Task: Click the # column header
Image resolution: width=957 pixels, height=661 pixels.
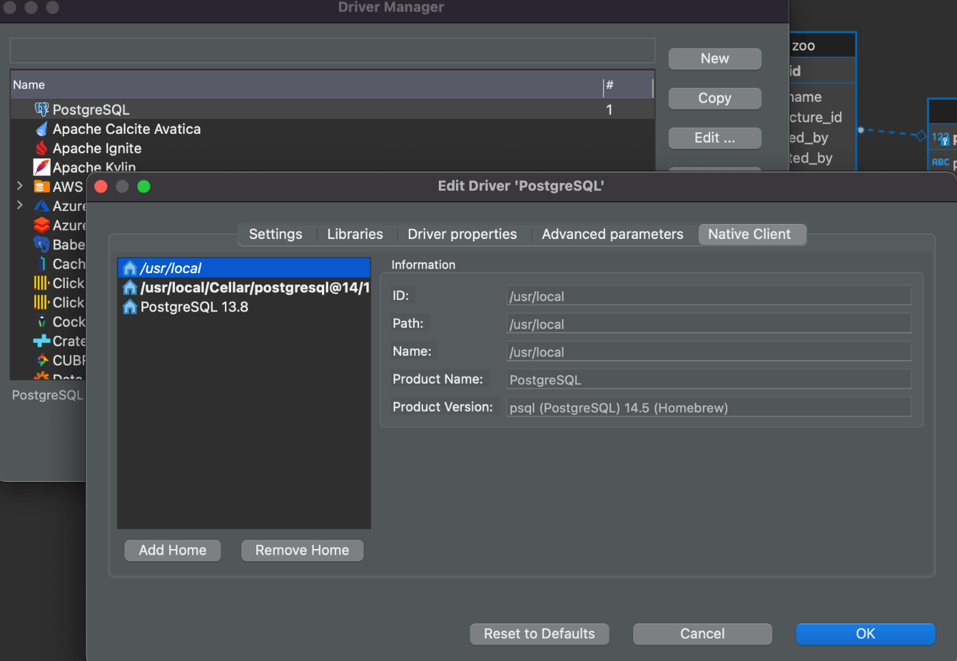Action: 628,85
